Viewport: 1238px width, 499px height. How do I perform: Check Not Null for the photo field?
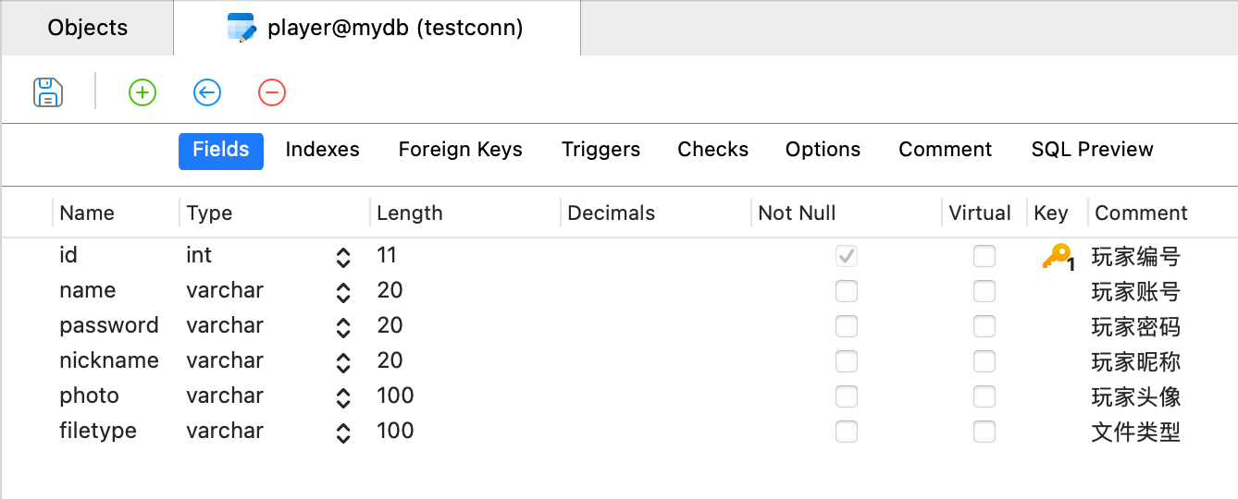point(846,397)
